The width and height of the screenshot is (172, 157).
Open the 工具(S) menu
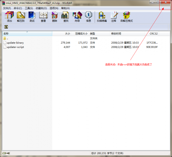(x=29, y=8)
